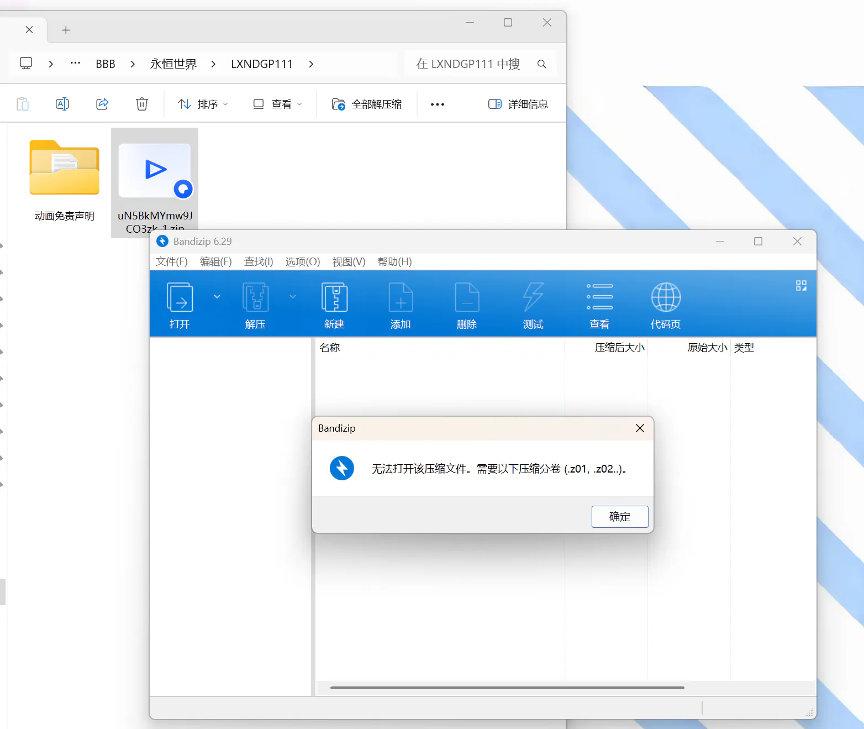Click the search magnifier icon in Explorer
Image resolution: width=864 pixels, height=729 pixels.
tap(542, 64)
